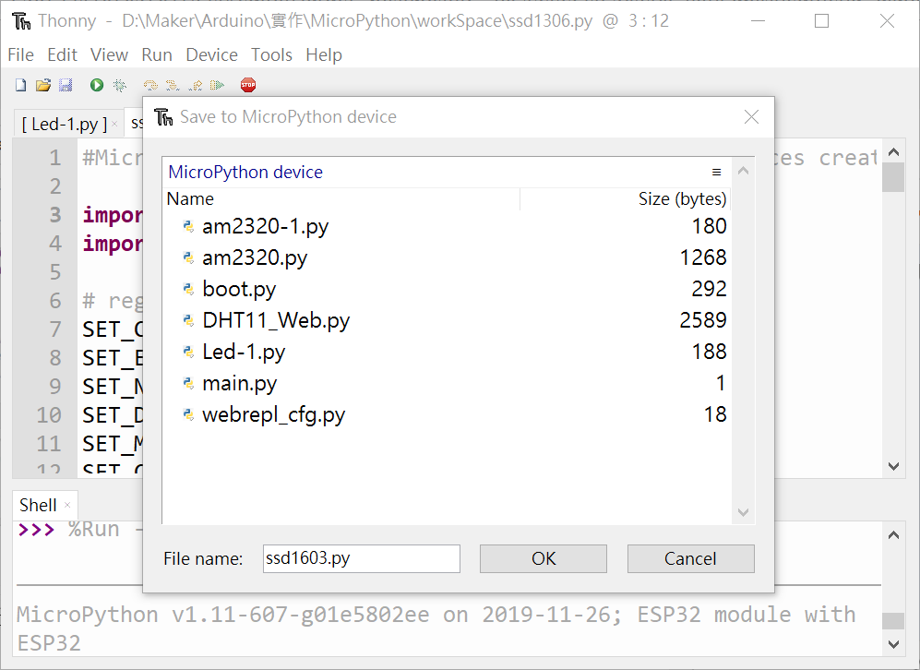Switch to the Led-1.py editor tab

(x=65, y=121)
